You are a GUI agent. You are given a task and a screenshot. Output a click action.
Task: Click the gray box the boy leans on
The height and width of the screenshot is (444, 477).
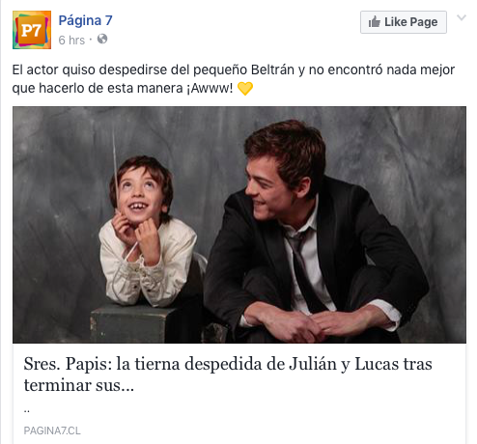[135, 323]
